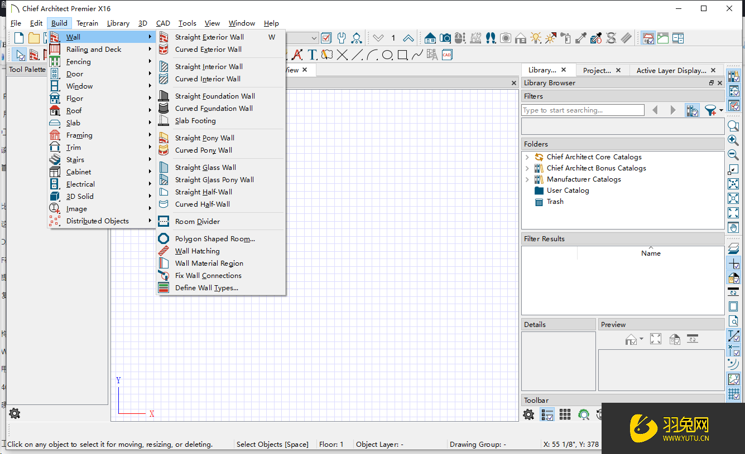Click the Library Toolbar gear icon

click(528, 414)
